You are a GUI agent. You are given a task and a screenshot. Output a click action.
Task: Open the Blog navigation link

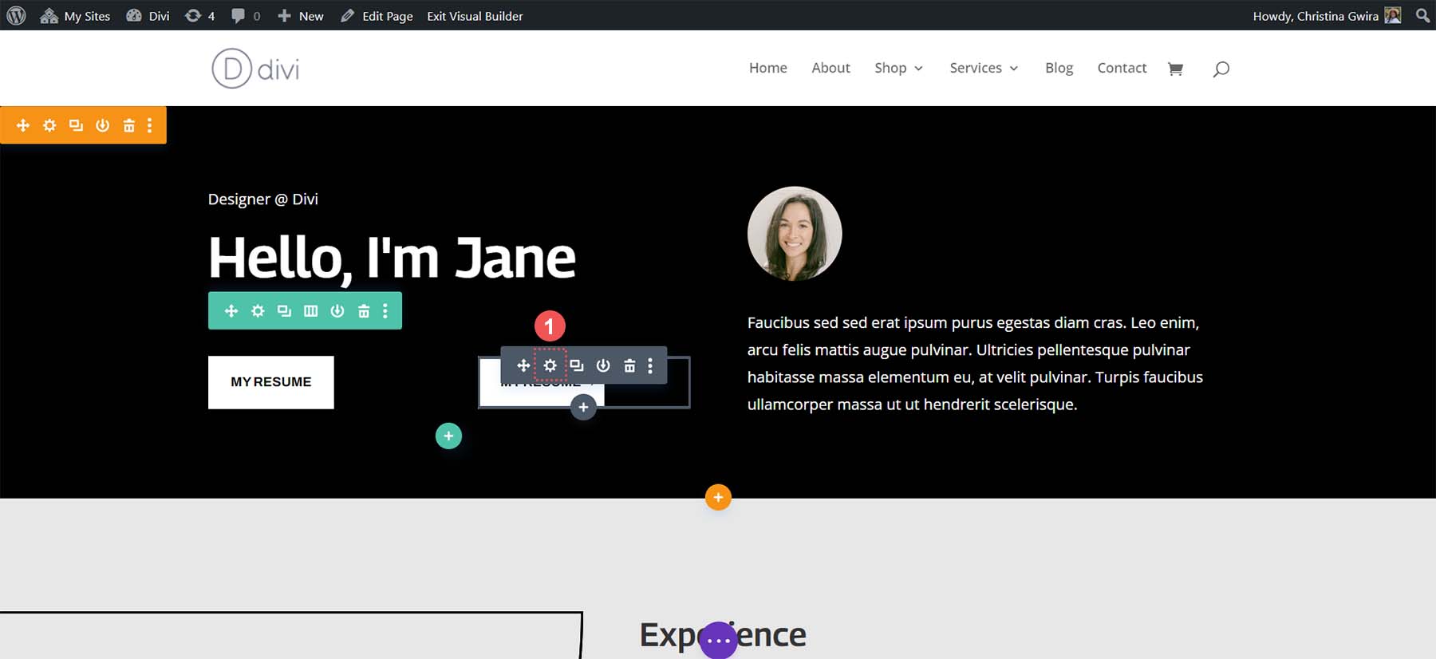coord(1059,68)
